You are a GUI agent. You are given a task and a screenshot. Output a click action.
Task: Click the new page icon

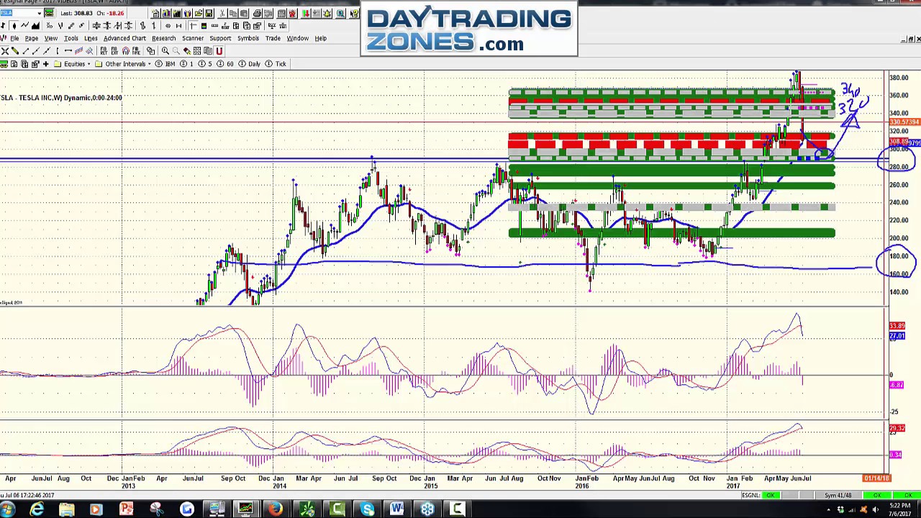click(155, 13)
